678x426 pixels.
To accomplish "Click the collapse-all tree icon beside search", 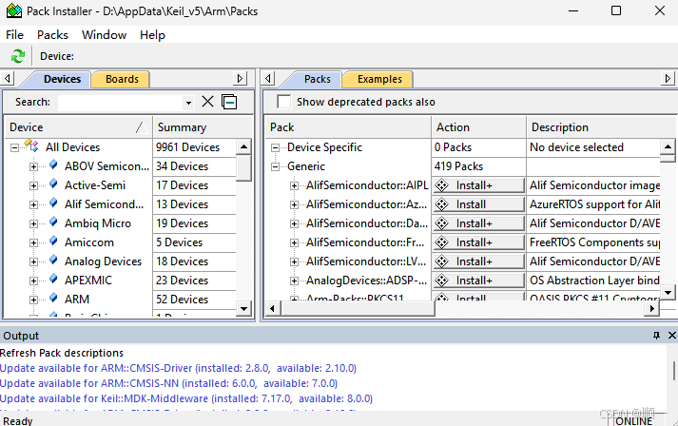I will (x=229, y=102).
